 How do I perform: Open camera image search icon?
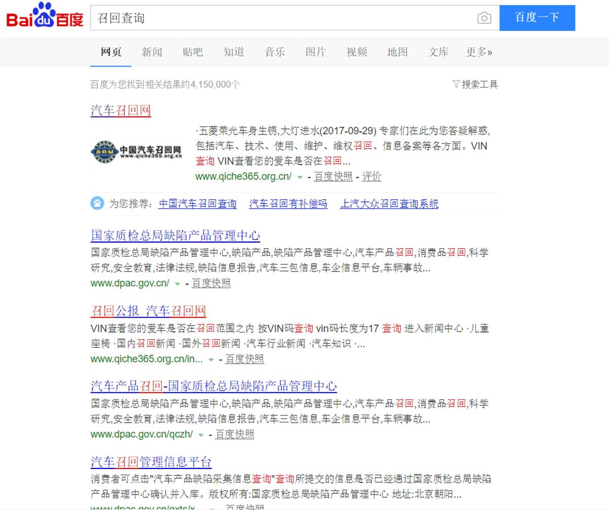click(484, 18)
